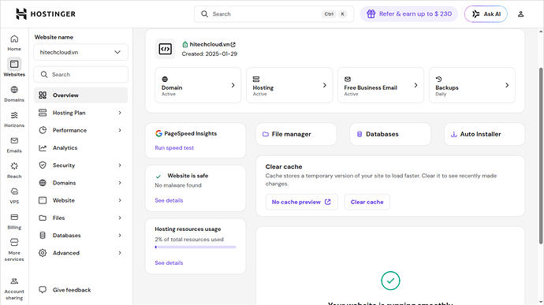Open the Databases quick action card
The width and height of the screenshot is (544, 305).
390,134
